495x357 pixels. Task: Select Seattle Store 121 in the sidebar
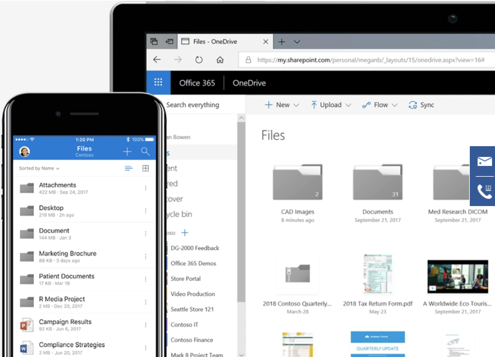(192, 309)
